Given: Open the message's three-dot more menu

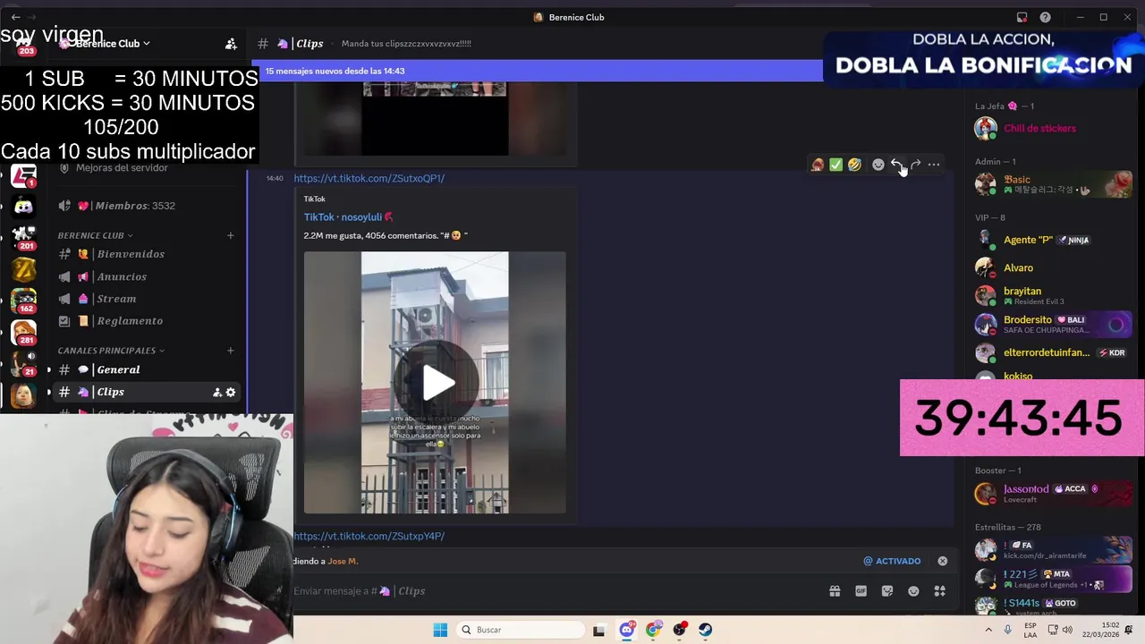Looking at the screenshot, I should point(934,165).
